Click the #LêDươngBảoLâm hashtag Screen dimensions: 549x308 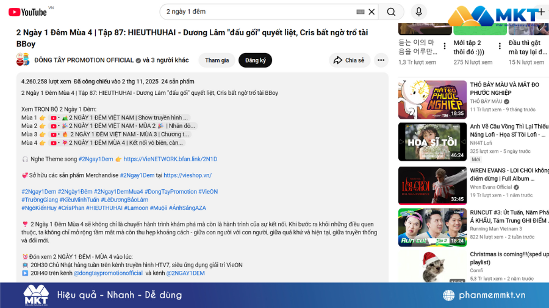pyautogui.click(x=124, y=200)
